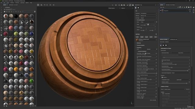Open the Scale Tiling dropdown
This screenshot has height=109, width=195.
(x=148, y=22)
